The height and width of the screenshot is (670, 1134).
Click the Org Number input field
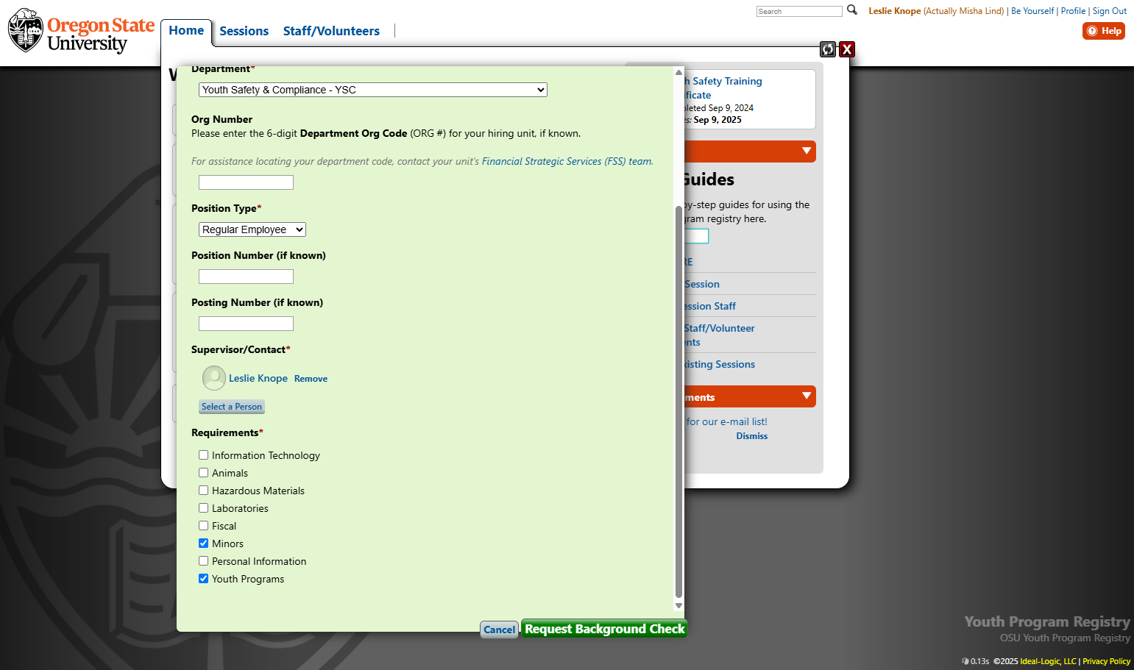click(x=246, y=182)
